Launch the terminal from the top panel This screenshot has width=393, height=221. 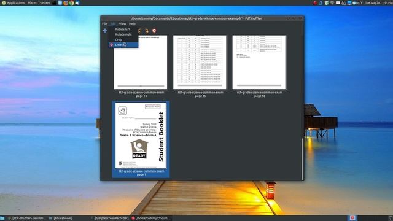point(55,2)
